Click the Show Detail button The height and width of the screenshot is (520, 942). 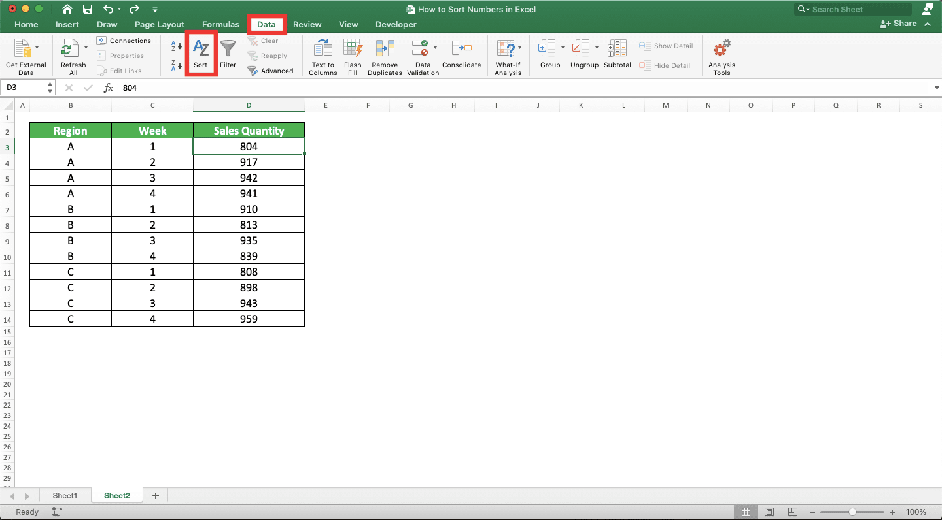click(666, 46)
